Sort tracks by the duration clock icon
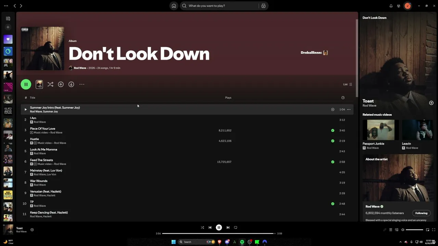 (x=343, y=98)
